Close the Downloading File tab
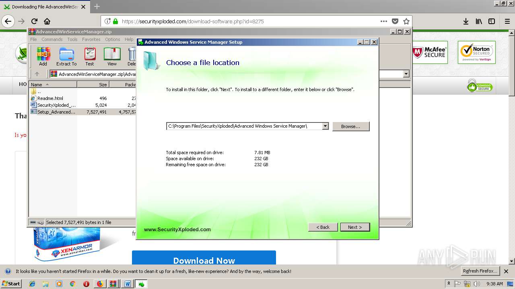 83,7
